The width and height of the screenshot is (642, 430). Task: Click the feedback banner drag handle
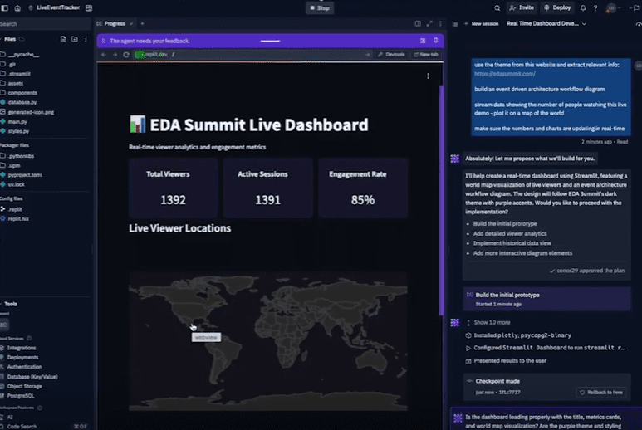[270, 41]
